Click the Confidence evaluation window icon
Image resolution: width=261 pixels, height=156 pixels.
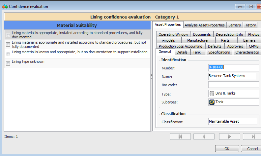(5, 6)
